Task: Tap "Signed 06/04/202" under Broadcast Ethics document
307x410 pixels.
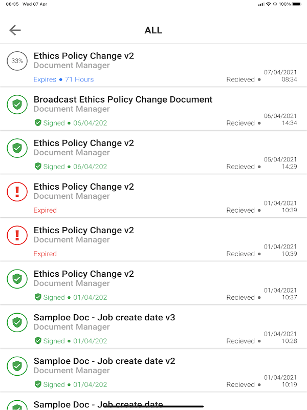Action: [71, 123]
